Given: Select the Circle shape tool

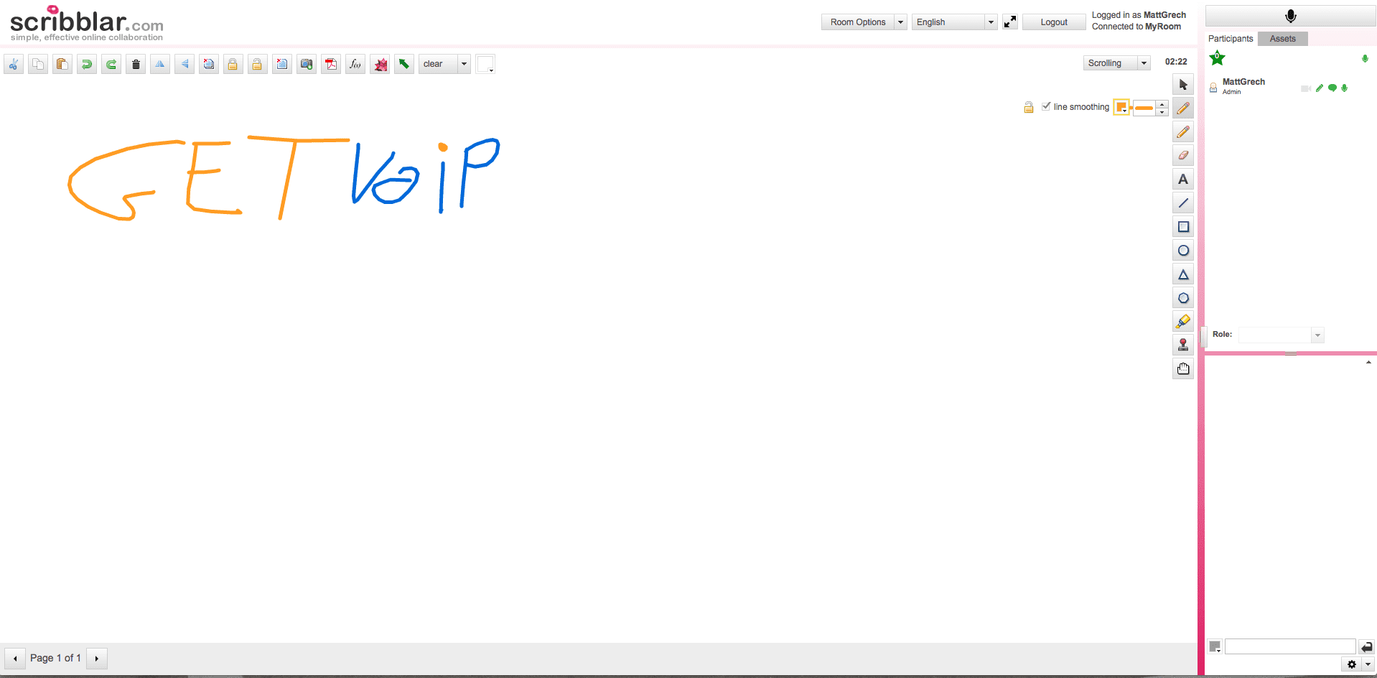Looking at the screenshot, I should [1183, 251].
